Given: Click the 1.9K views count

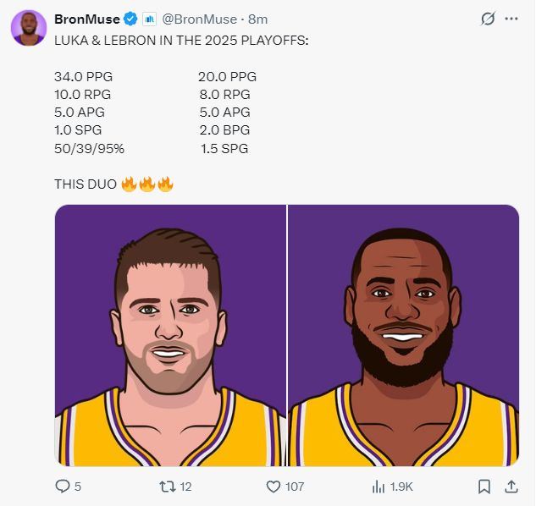Looking at the screenshot, I should tap(401, 487).
